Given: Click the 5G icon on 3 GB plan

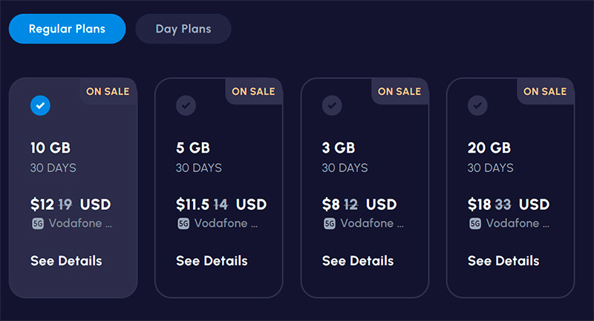Looking at the screenshot, I should (x=330, y=223).
